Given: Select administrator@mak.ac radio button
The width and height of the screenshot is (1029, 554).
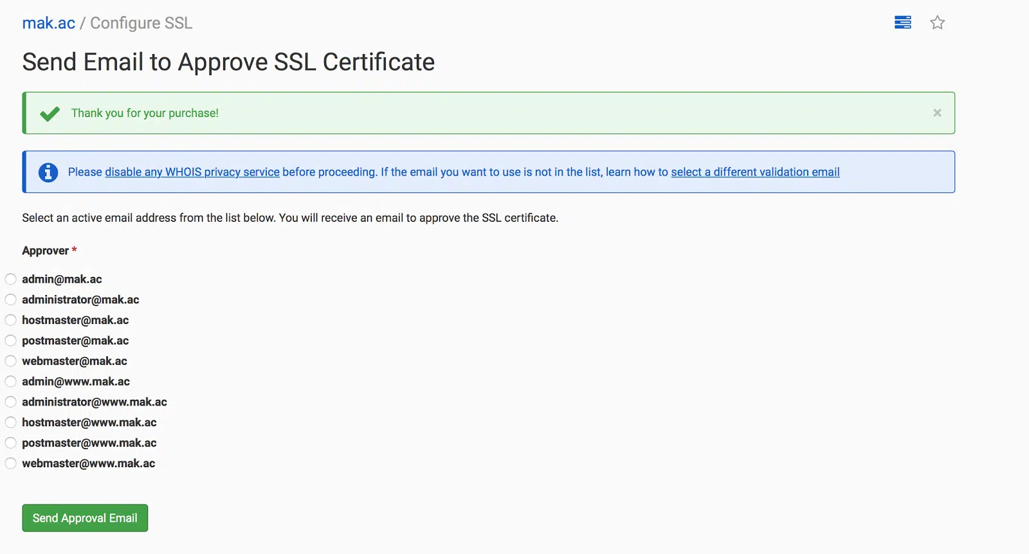Looking at the screenshot, I should (x=11, y=299).
